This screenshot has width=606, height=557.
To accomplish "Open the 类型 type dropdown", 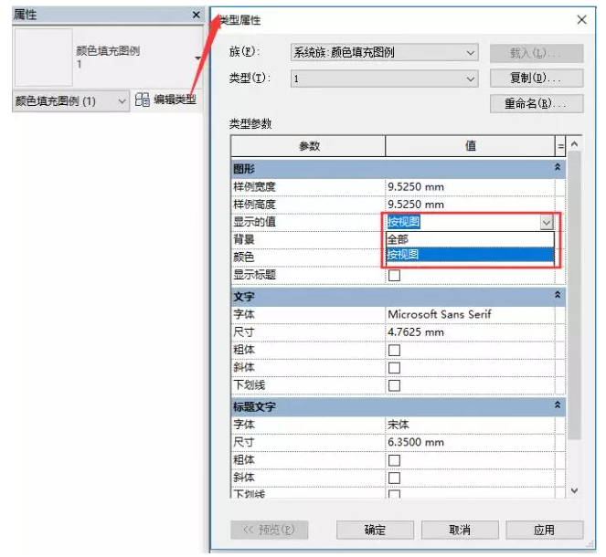I will click(384, 79).
